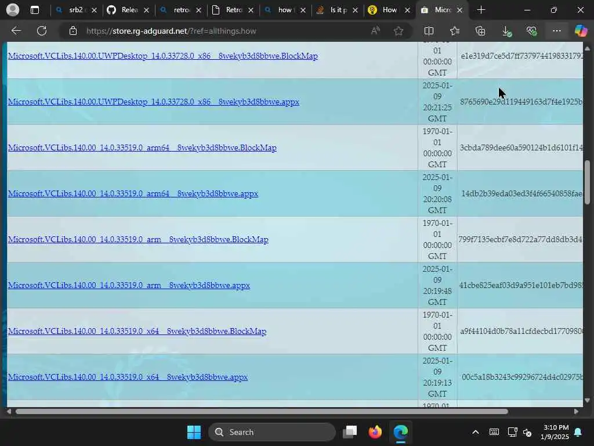Add page to favorites star icon
Screen dimensions: 594x446
(x=398, y=31)
